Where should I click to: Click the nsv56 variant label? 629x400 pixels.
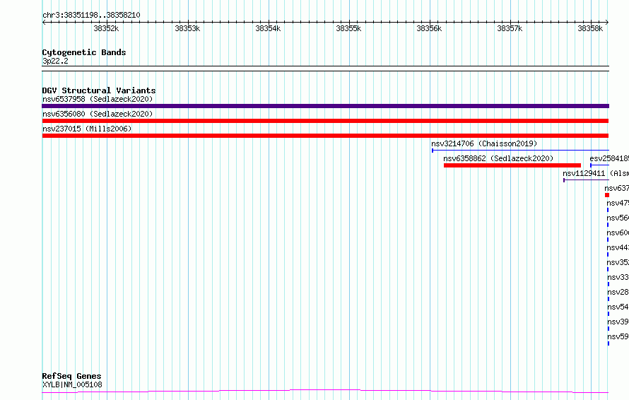click(x=618, y=218)
